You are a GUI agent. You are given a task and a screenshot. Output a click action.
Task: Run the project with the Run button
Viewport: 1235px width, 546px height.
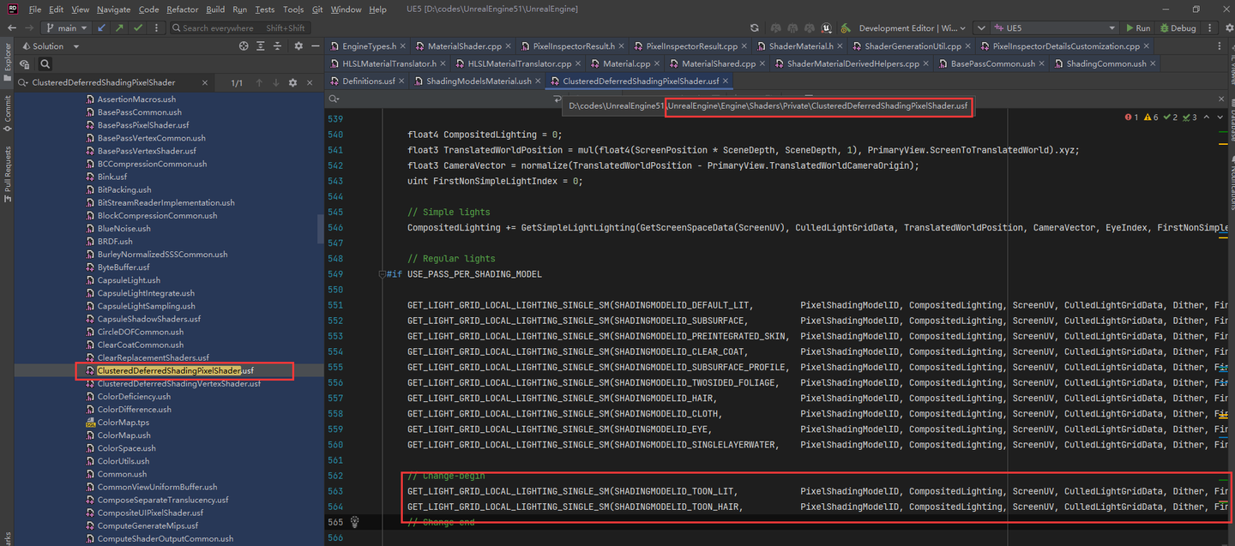coord(1138,27)
